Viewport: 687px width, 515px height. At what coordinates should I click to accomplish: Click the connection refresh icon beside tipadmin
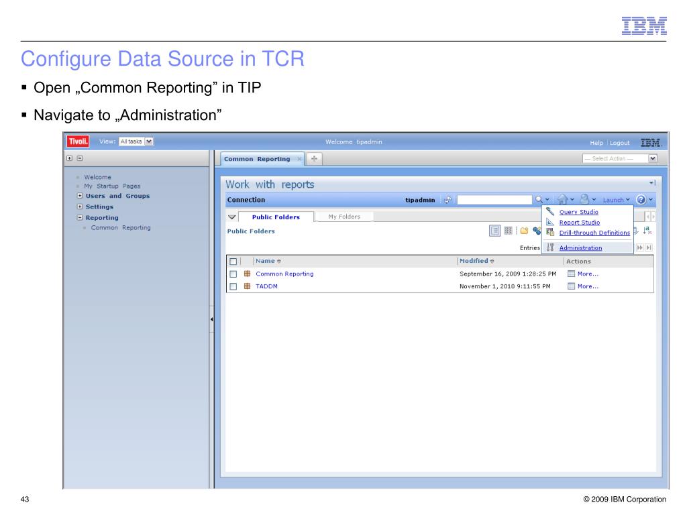tap(447, 200)
